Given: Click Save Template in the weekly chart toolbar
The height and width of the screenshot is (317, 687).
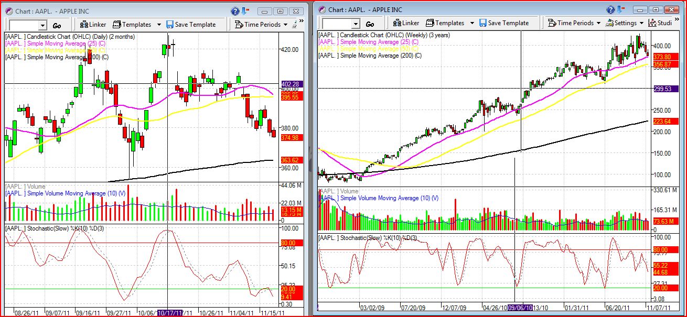Looking at the screenshot, I should click(503, 23).
